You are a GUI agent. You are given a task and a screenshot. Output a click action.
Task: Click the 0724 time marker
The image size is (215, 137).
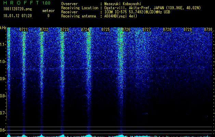click(85, 29)
